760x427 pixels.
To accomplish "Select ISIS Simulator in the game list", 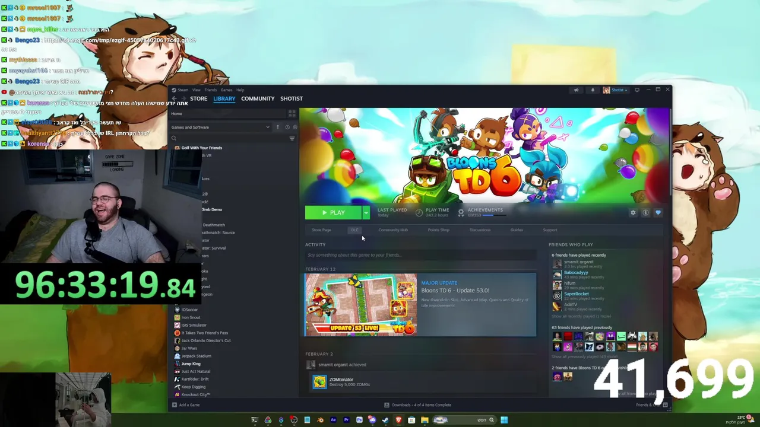I will point(194,325).
